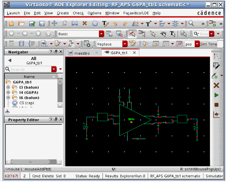Open waveform plot icon in right sidebar
The width and height of the screenshot is (226, 182).
(216, 114)
